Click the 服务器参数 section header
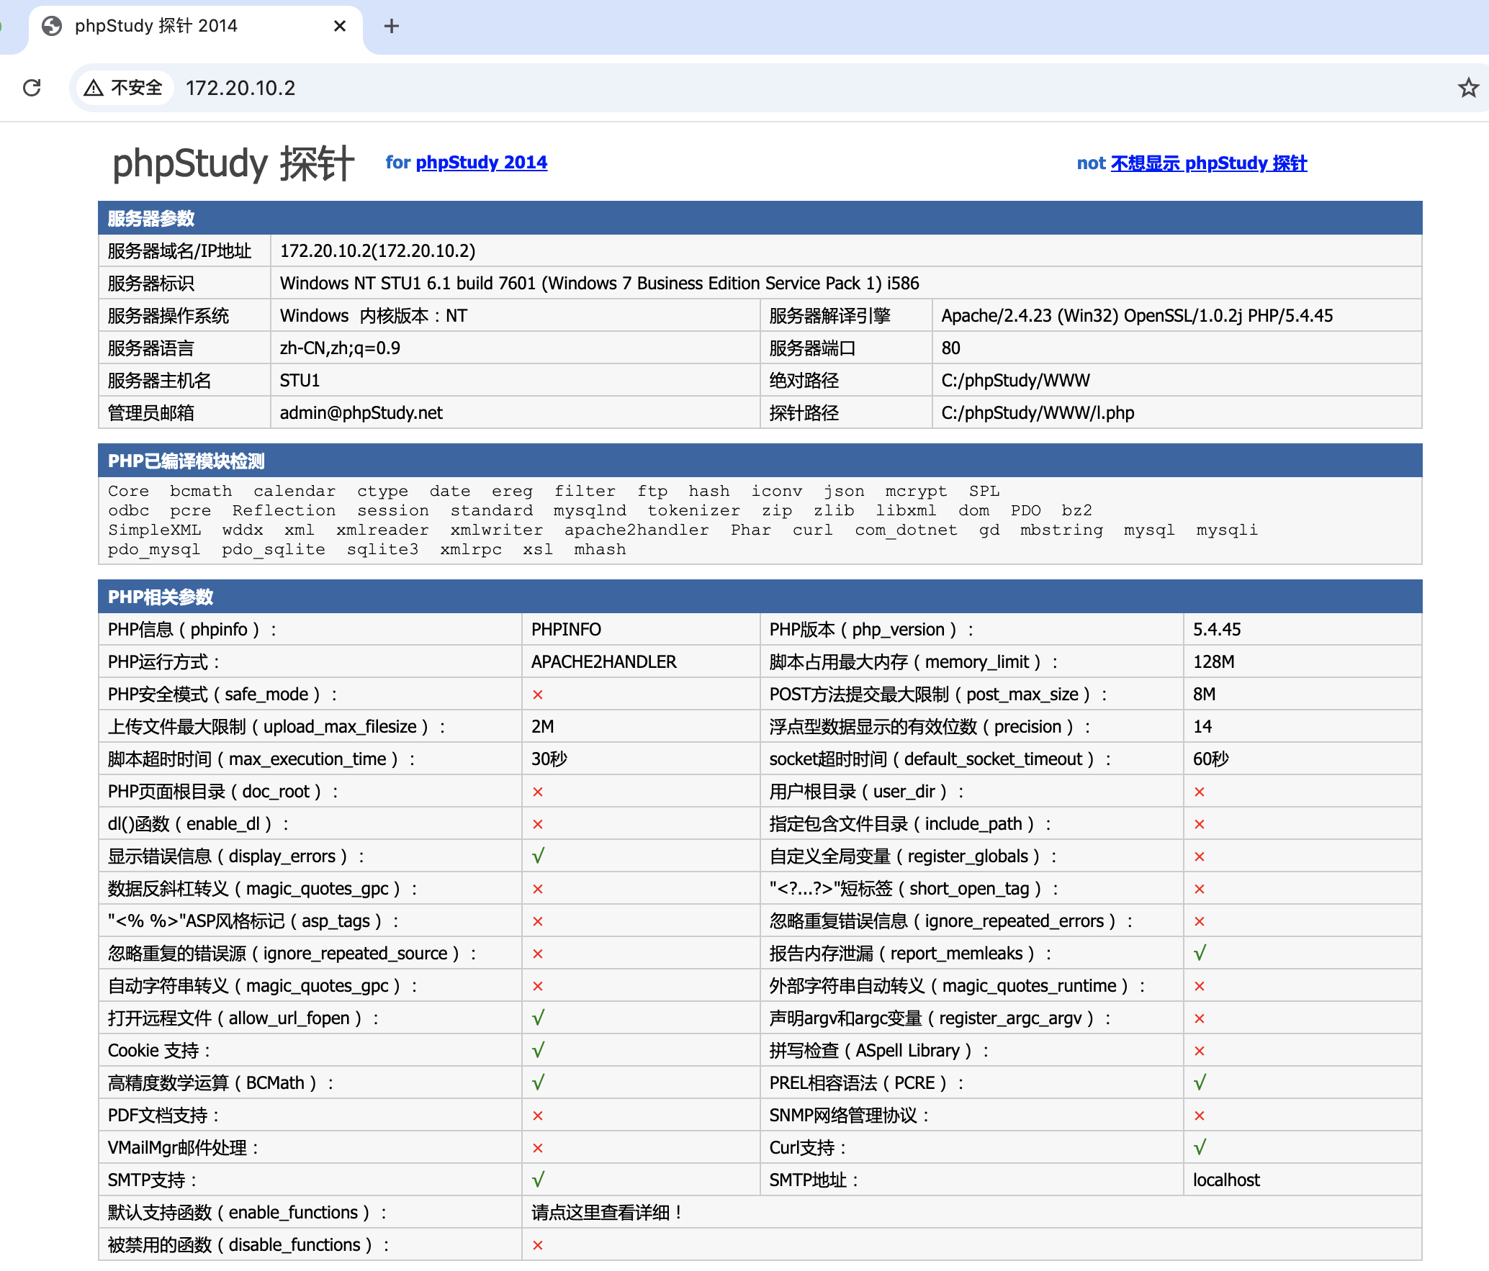 (x=151, y=219)
